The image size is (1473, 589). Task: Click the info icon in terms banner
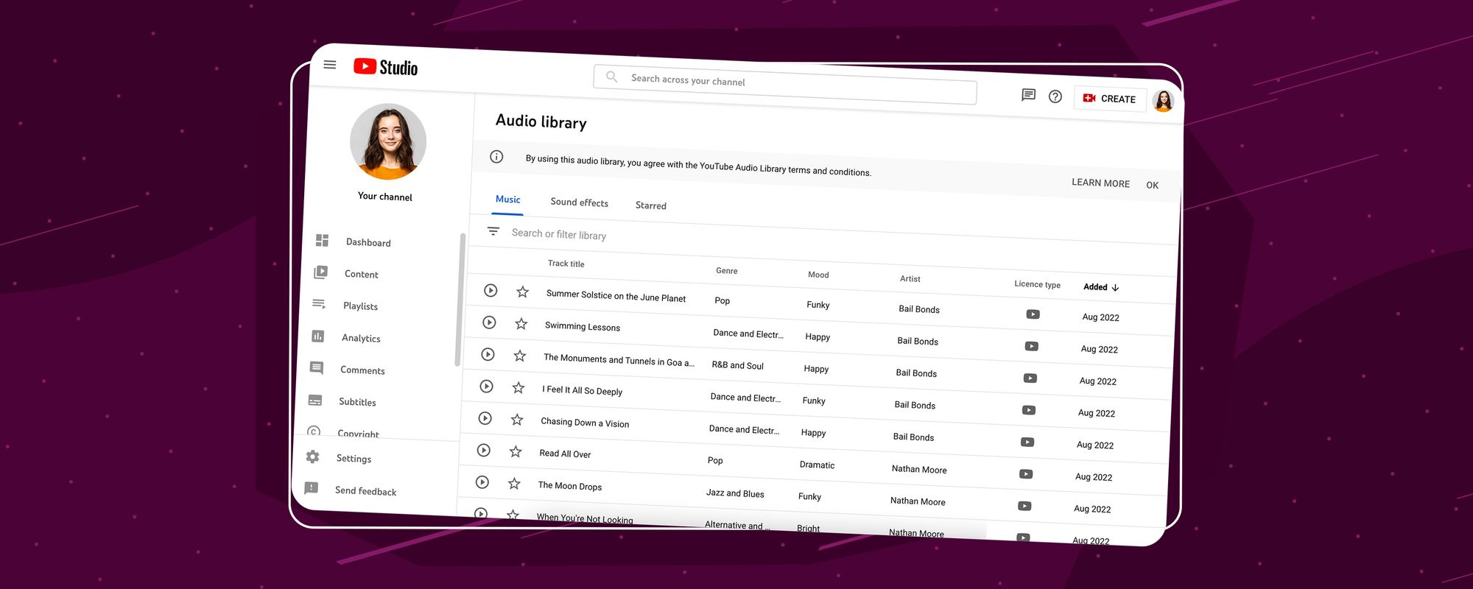click(x=496, y=156)
